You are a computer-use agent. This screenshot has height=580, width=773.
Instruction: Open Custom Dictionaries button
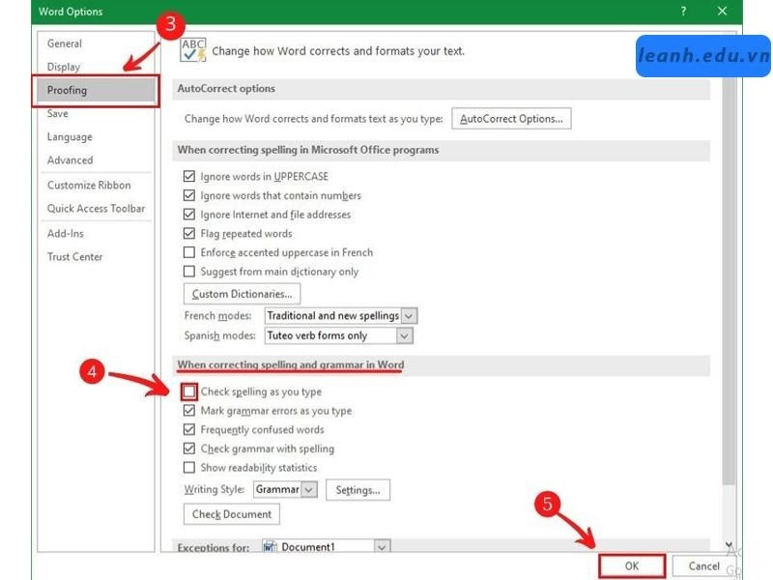coord(242,294)
